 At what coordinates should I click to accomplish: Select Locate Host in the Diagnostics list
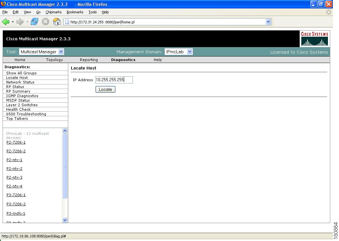tap(35, 78)
